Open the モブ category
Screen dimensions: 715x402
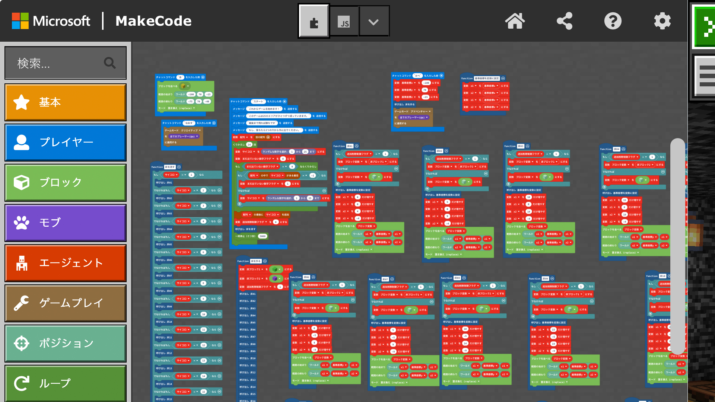click(x=66, y=223)
